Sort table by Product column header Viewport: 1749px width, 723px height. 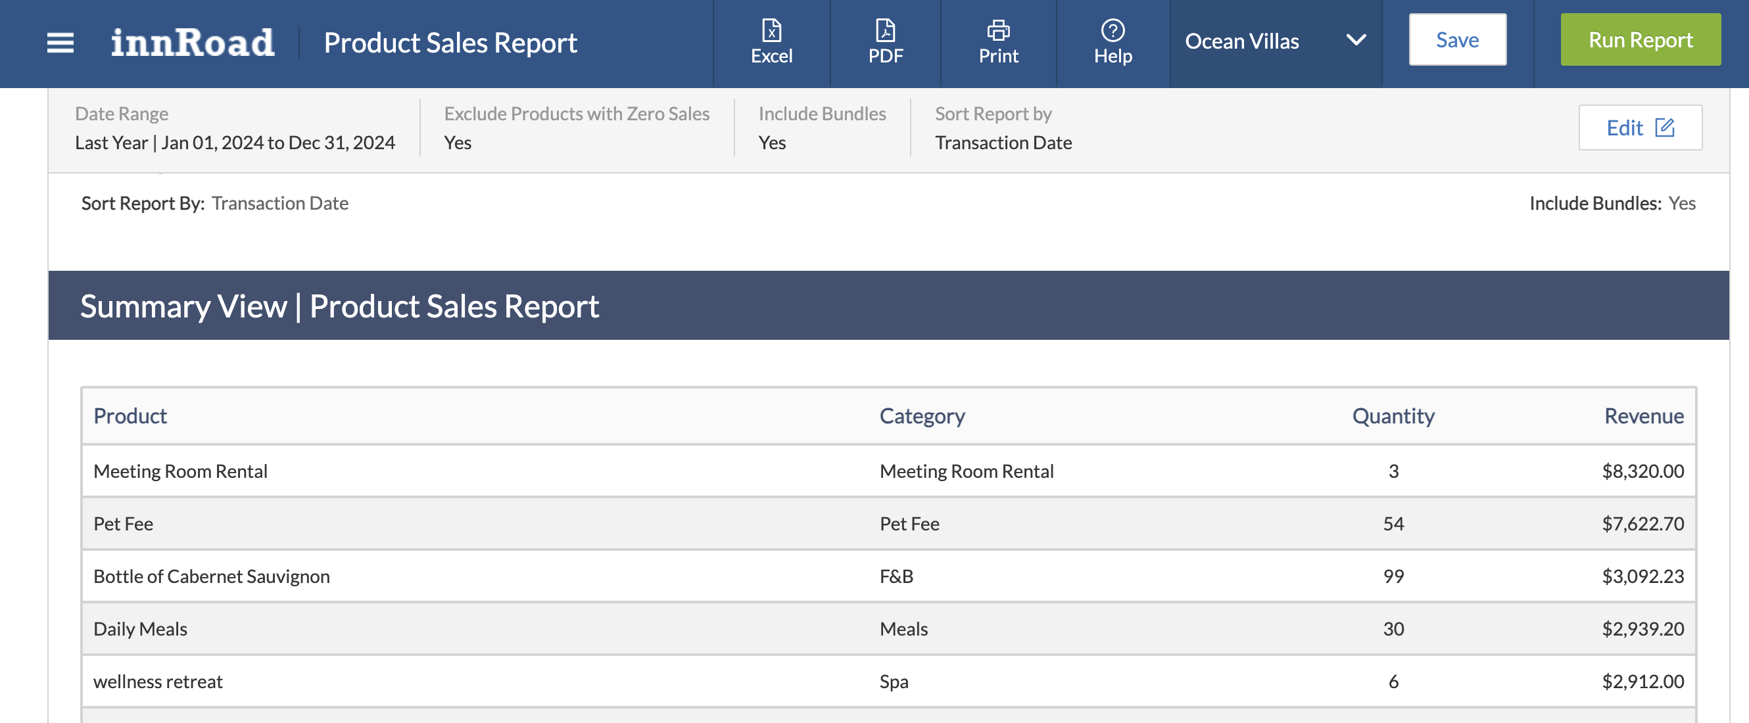click(x=130, y=415)
